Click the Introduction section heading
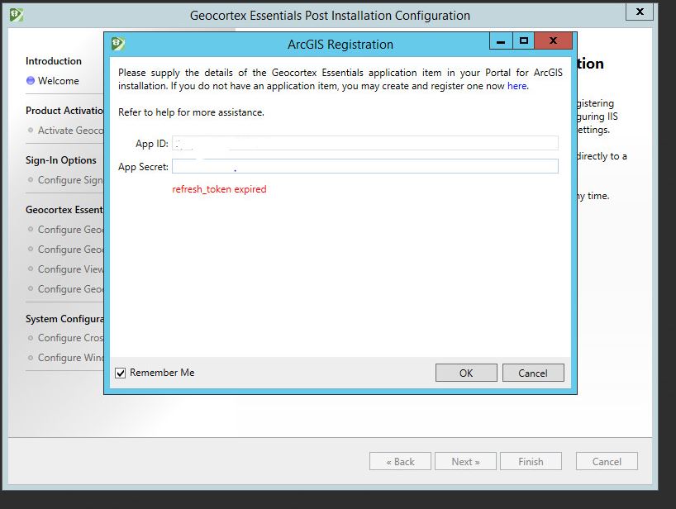The height and width of the screenshot is (509, 676). [x=54, y=61]
